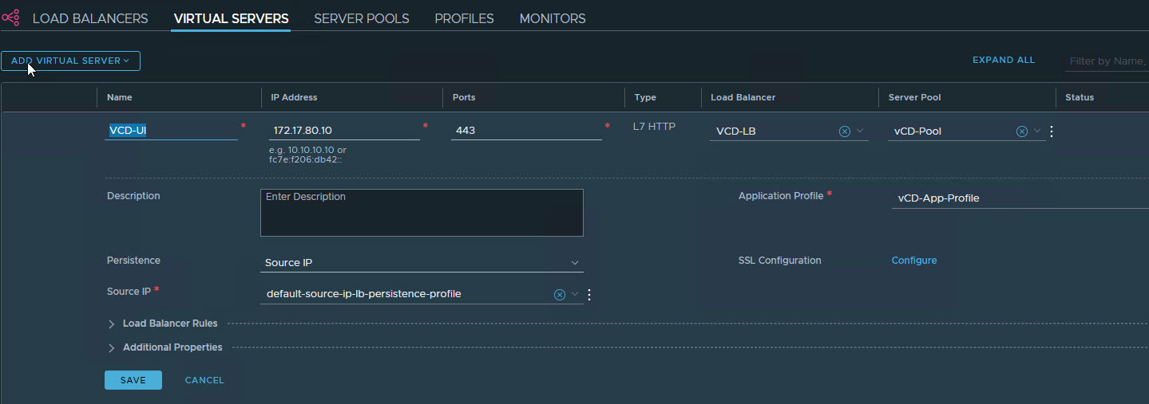Open the Persistence type dropdown
1149x404 pixels.
pyautogui.click(x=422, y=263)
